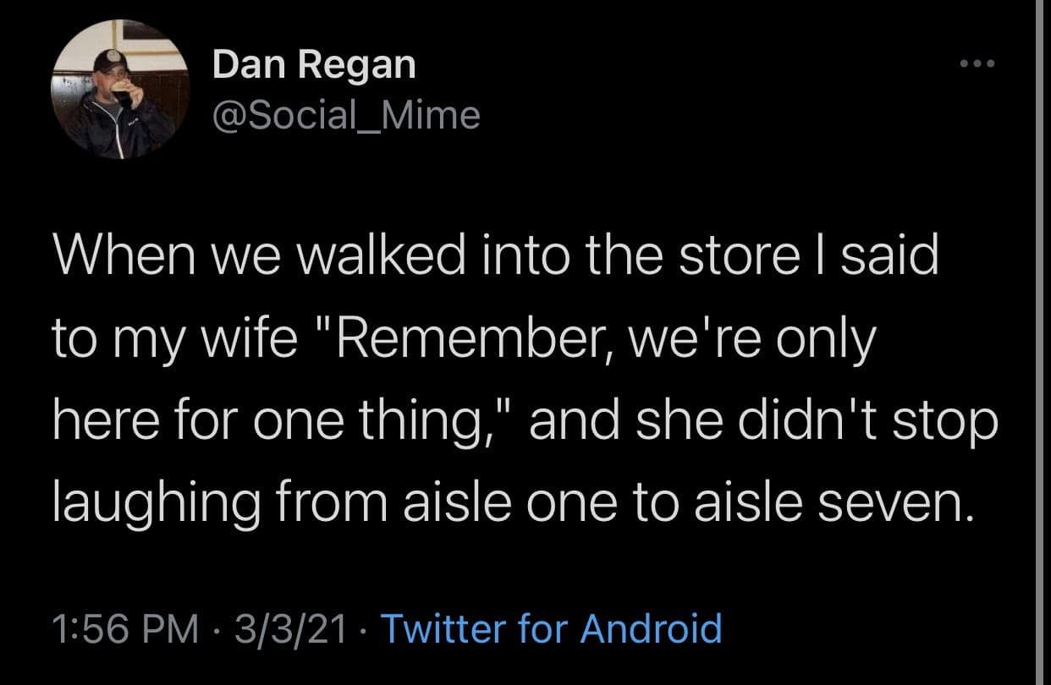
Task: Open the Dan Regan display name
Action: point(314,64)
